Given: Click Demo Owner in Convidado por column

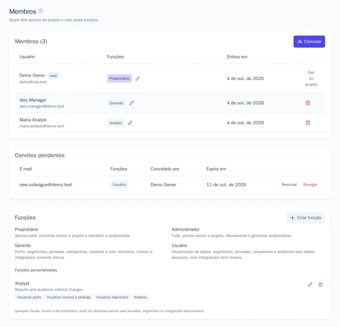Looking at the screenshot, I should 163,185.
